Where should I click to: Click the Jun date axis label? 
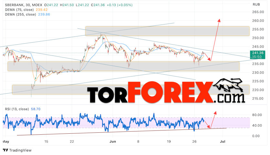point(113,141)
